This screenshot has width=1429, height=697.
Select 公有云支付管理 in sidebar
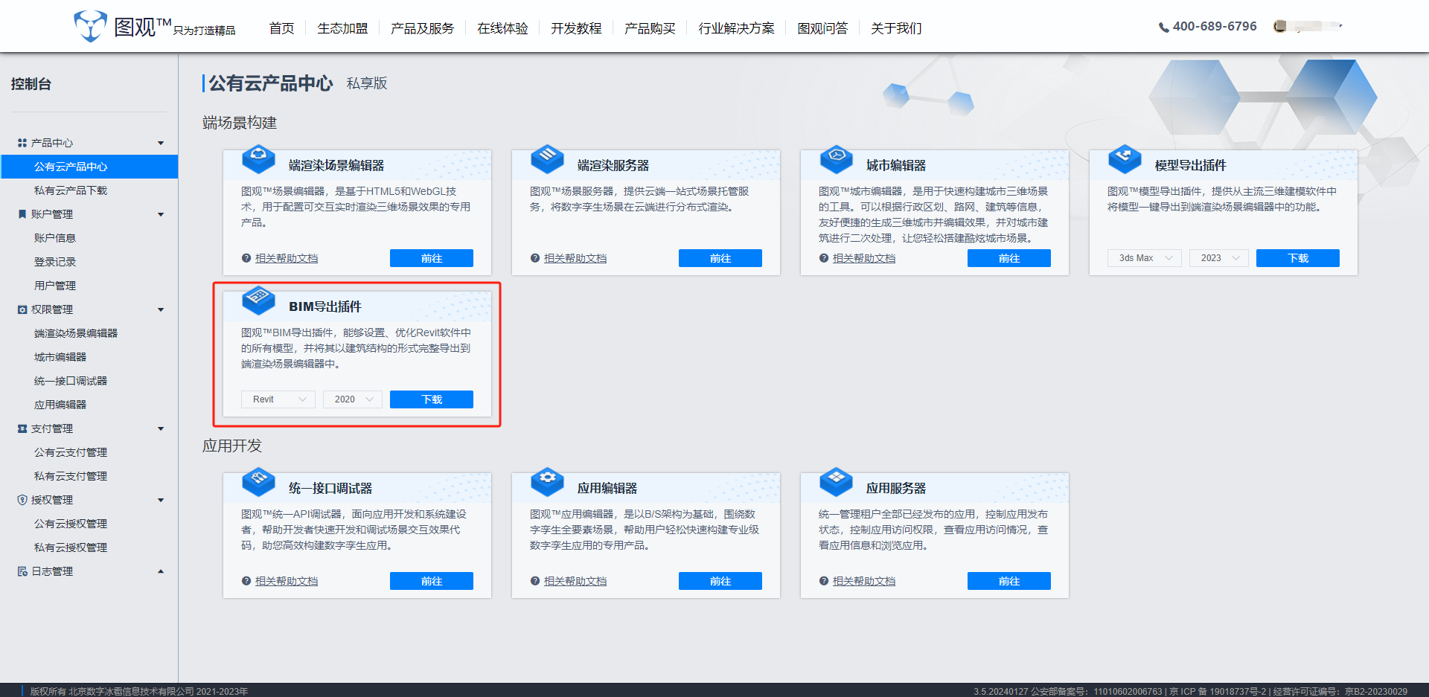71,452
